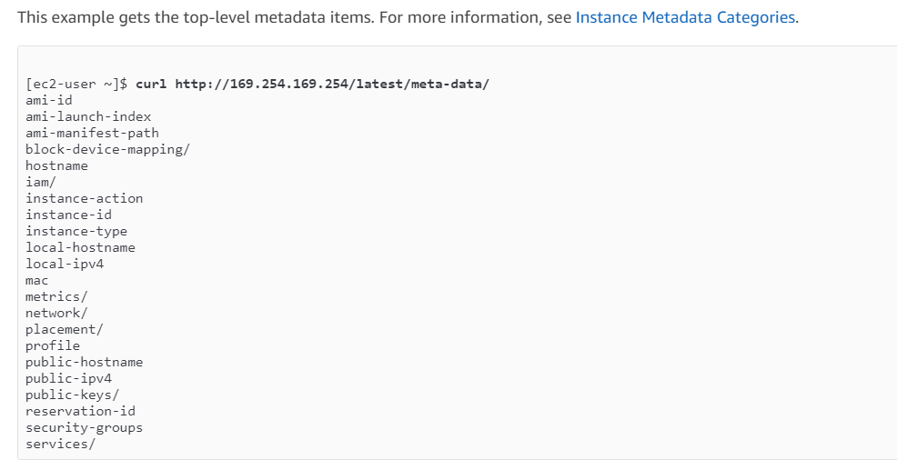Click the [ec2-user ~]$ shell prompt text

click(x=76, y=84)
